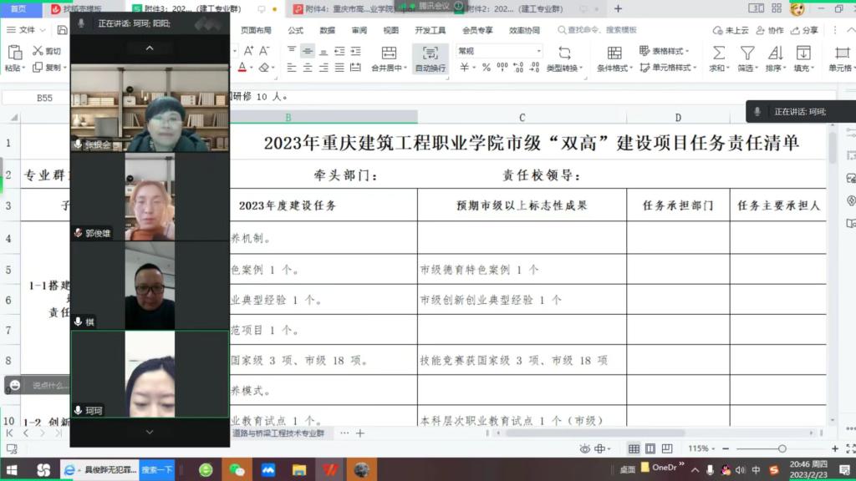This screenshot has width=856, height=481.
Task: Open the Page Layout (页面布局) ribbon tab
Action: pyautogui.click(x=256, y=30)
